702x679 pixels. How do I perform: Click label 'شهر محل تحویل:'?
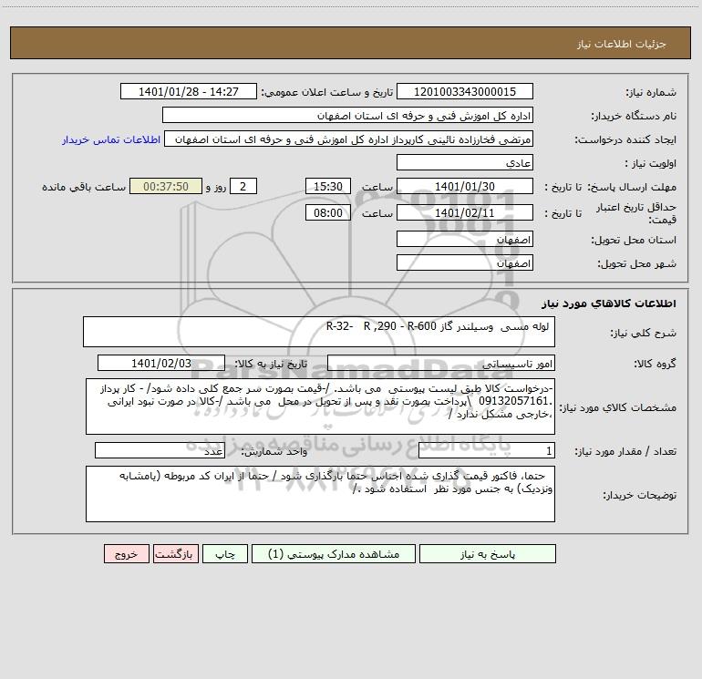pos(637,264)
